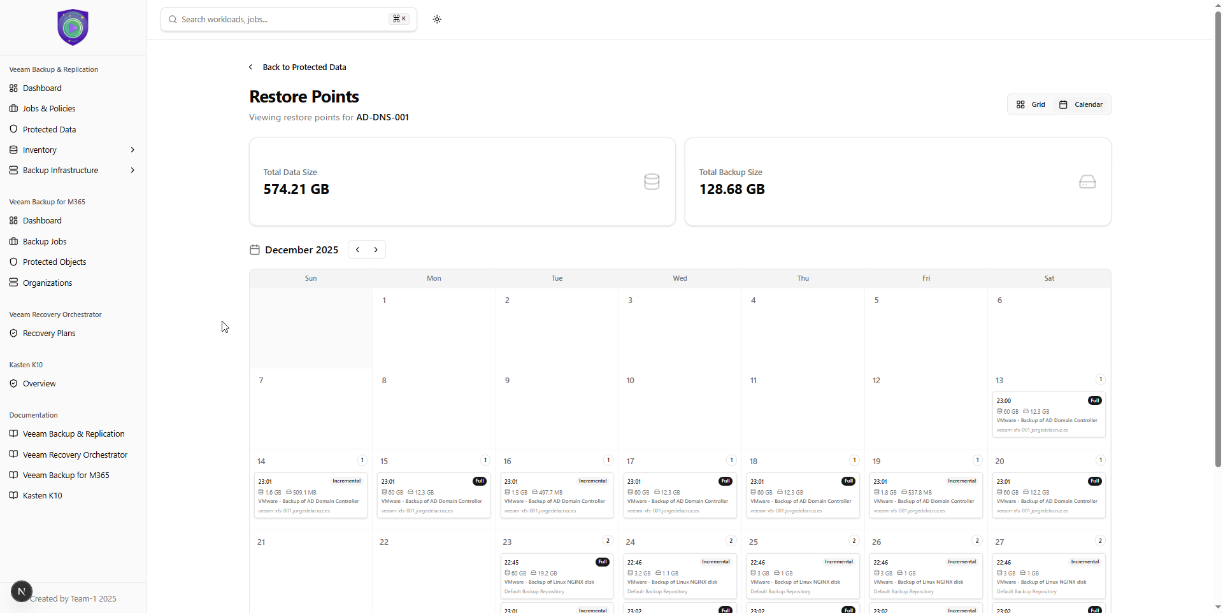
Task: Click the database icon on Total Data Size card
Action: 652,181
